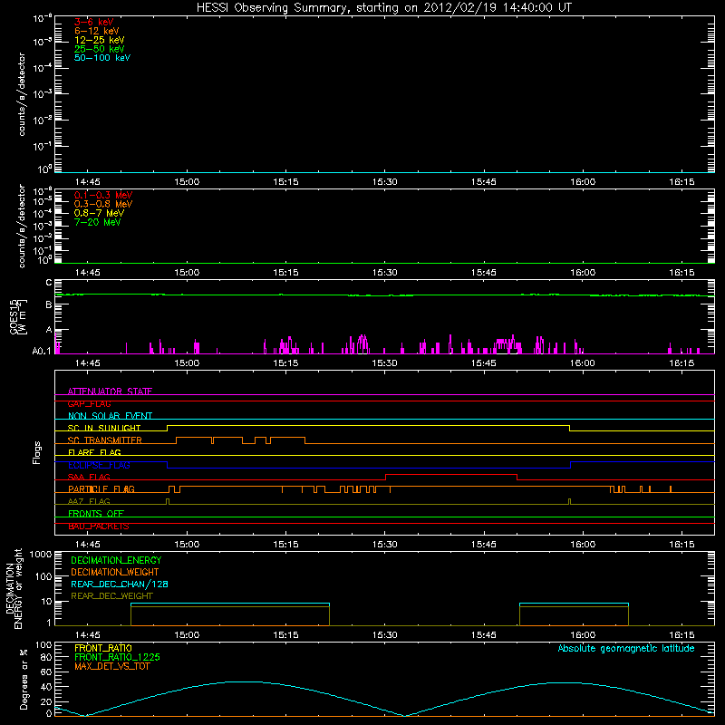This screenshot has height=725, width=725.
Task: Select the 80 tick label on bottom axis
Action: tap(46, 657)
